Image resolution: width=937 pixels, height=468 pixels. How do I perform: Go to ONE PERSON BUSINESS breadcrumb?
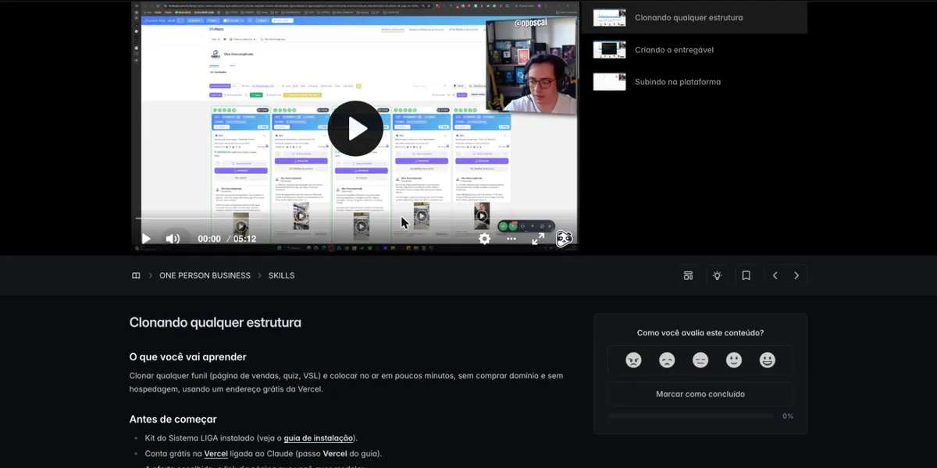point(205,275)
